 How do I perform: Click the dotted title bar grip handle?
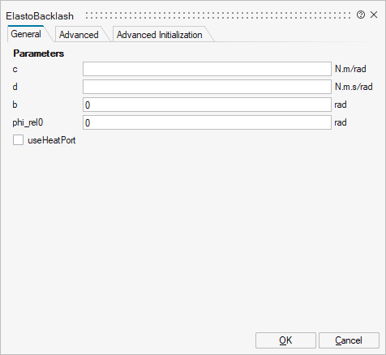(x=218, y=15)
